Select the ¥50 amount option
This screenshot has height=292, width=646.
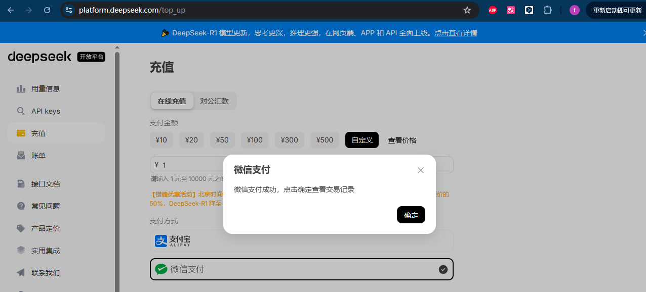tap(222, 140)
